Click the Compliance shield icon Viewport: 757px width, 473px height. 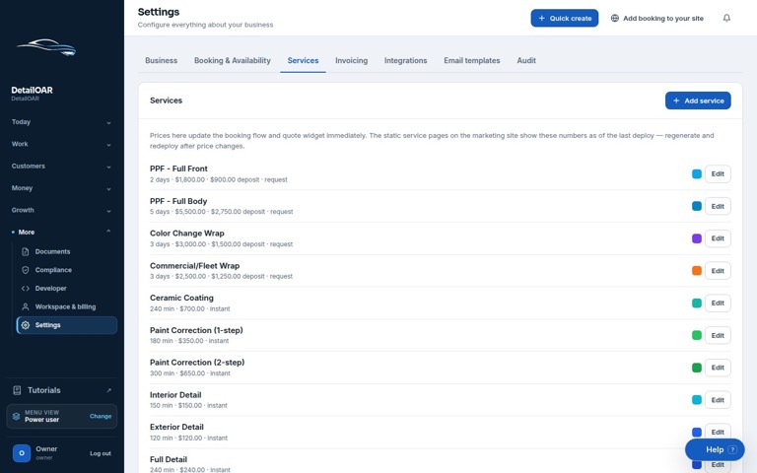coord(25,270)
